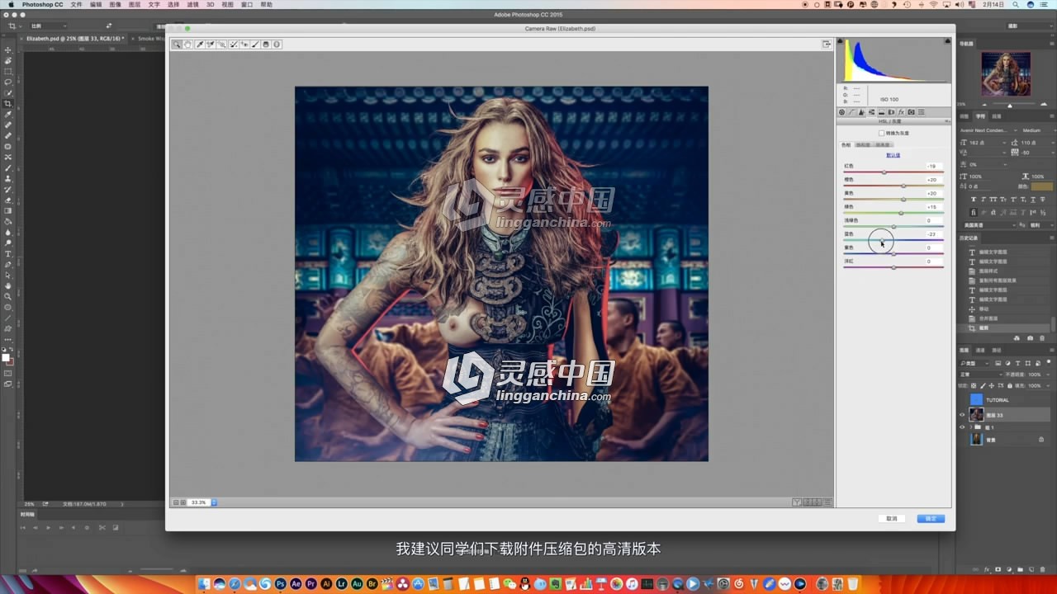Click the 洋红 hue slider handle
1057x594 pixels.
893,267
